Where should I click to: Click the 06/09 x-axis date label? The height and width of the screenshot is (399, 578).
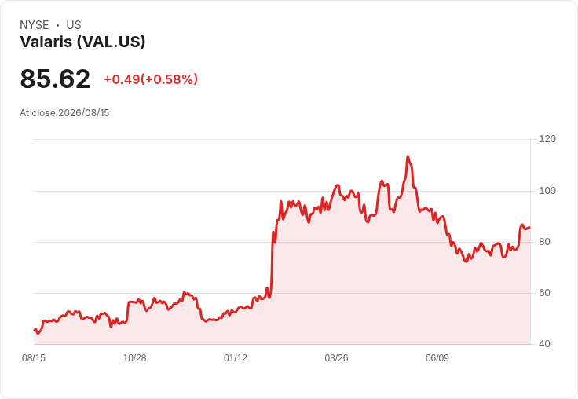(437, 357)
